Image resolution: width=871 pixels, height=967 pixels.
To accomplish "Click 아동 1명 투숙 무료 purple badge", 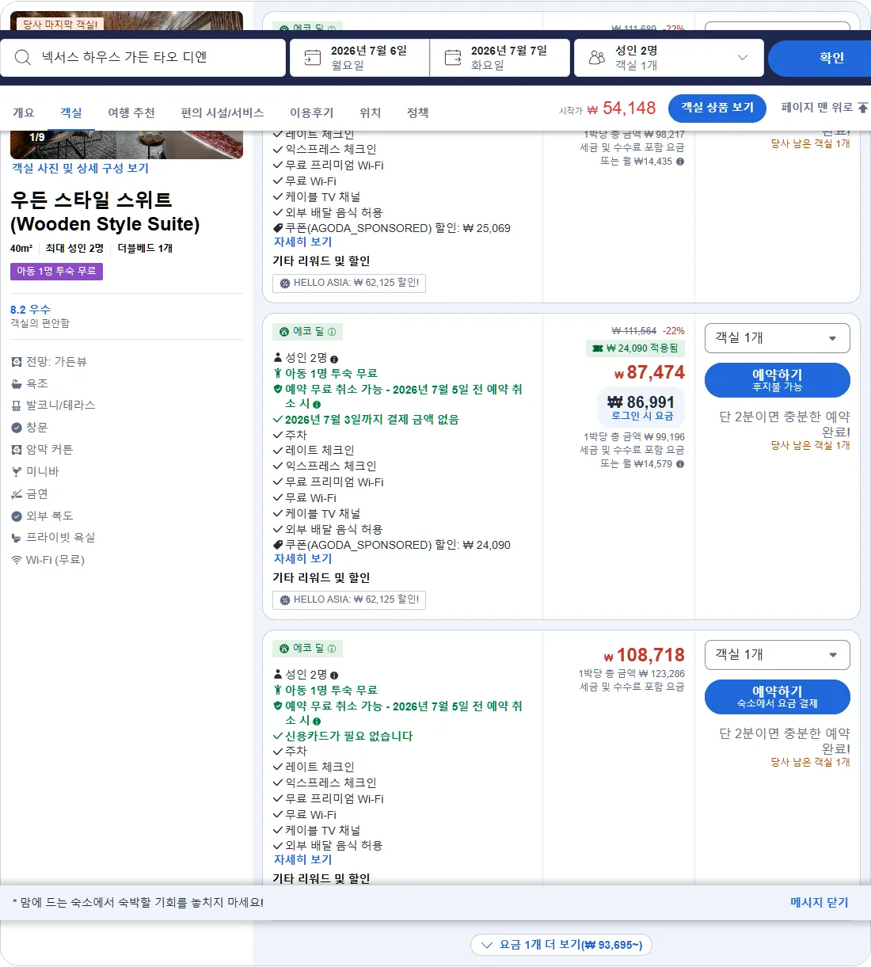I will tap(56, 272).
